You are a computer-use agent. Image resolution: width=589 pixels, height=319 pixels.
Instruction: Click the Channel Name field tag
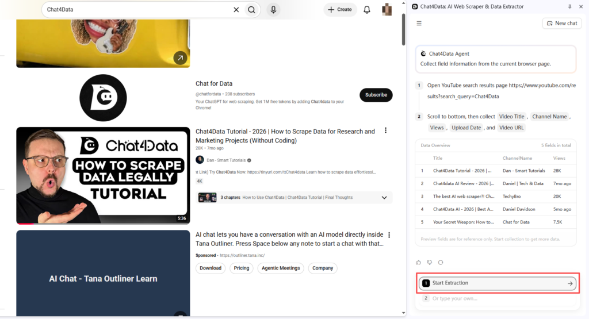click(x=549, y=117)
